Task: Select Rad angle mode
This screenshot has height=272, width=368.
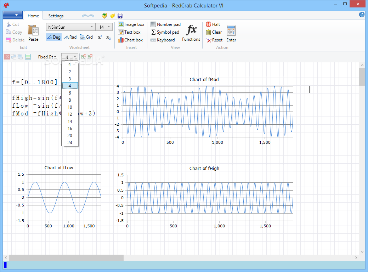Action: (70, 37)
